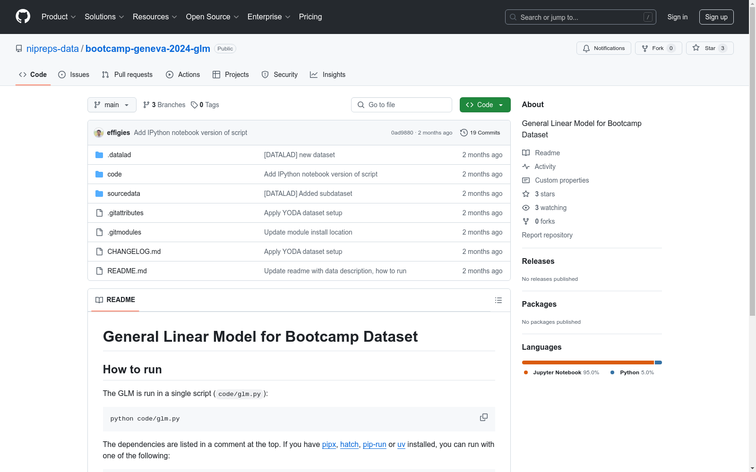Screen dimensions: 756x472
Task: Click the book icon on README tab
Action: coord(99,300)
